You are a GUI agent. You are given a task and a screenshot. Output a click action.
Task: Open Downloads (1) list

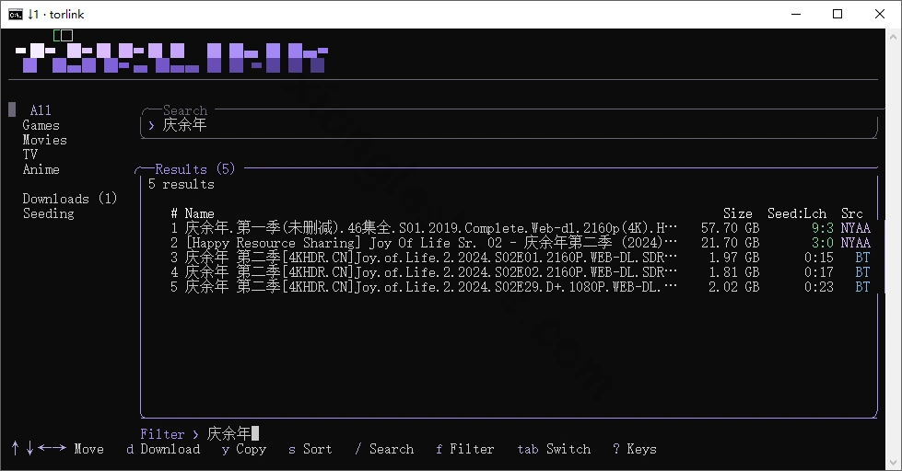coord(70,198)
